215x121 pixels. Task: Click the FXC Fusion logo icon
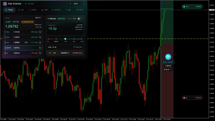[x=5, y=4]
